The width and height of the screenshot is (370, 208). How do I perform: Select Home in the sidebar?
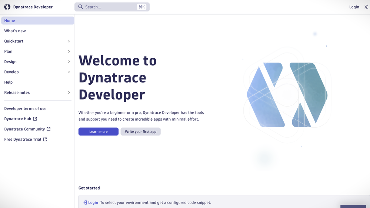point(10,21)
